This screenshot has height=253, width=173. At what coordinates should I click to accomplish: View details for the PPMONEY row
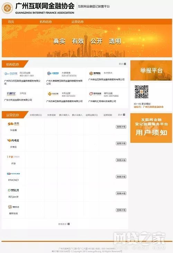tap(121, 177)
